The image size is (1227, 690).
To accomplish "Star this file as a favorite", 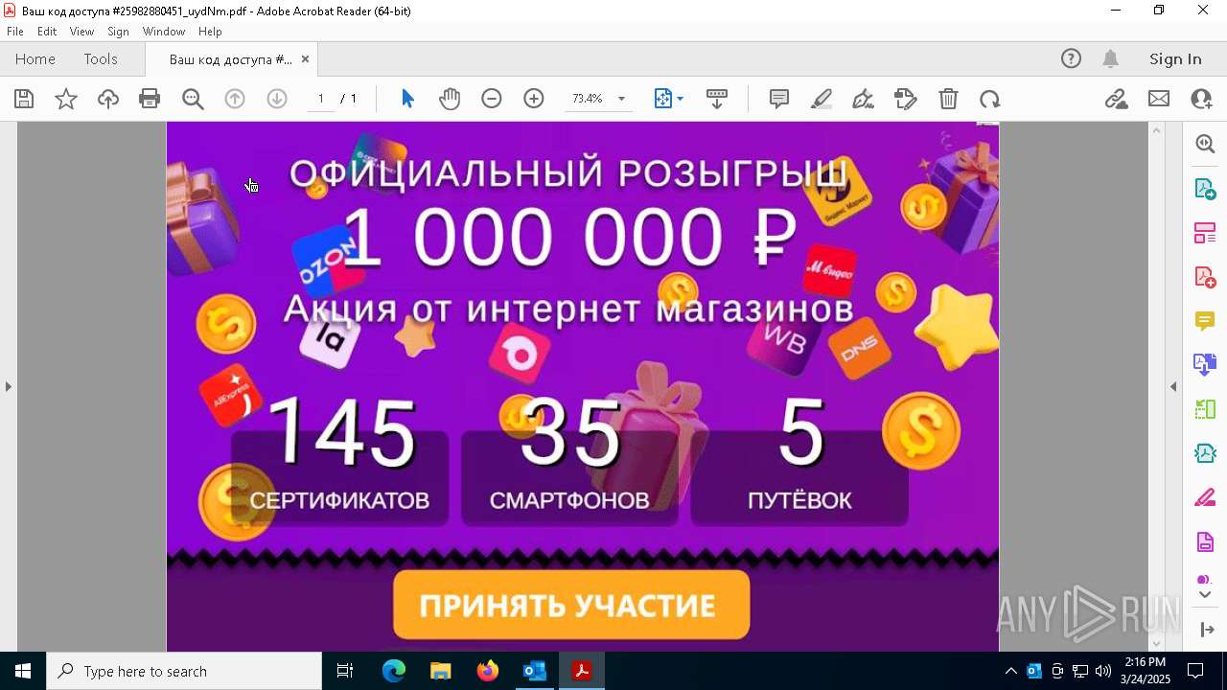I will click(x=66, y=99).
